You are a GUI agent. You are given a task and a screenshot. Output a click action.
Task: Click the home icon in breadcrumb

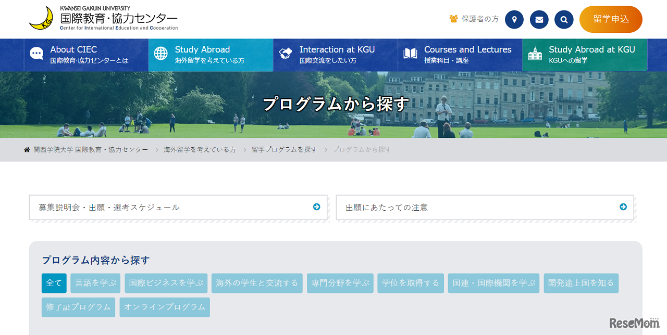[x=27, y=150]
